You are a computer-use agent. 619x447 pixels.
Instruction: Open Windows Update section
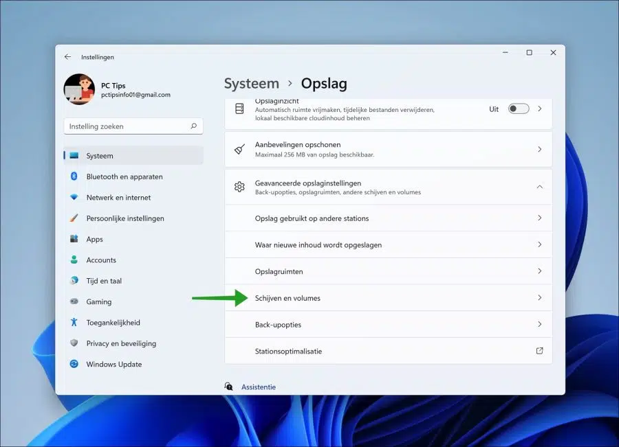coord(133,365)
